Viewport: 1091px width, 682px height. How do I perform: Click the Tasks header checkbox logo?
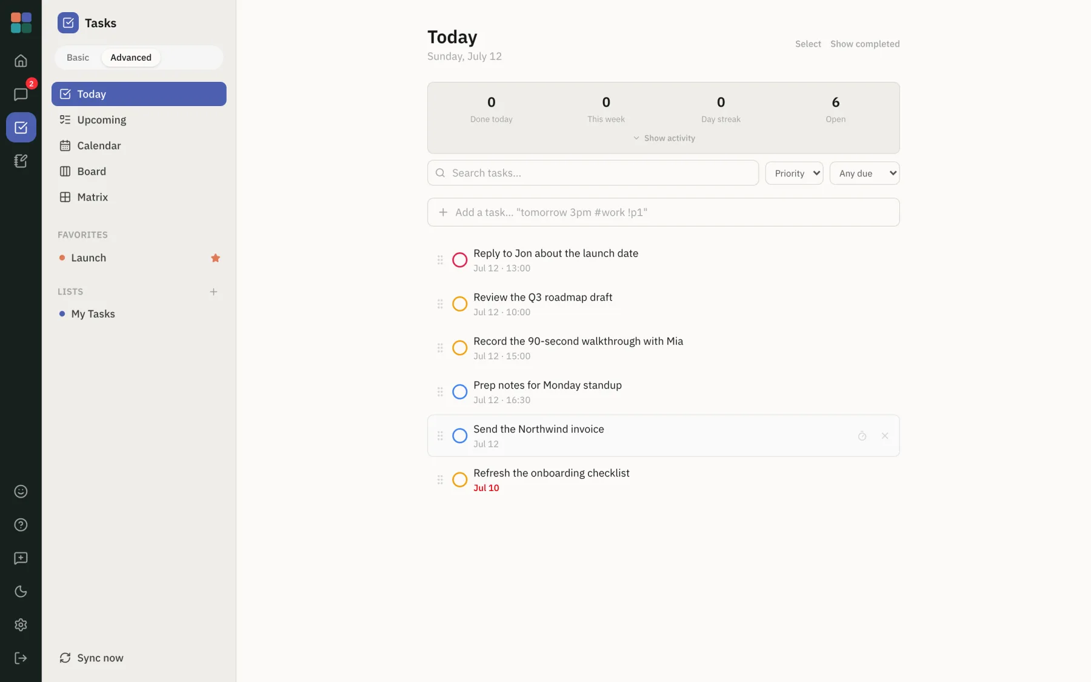(x=68, y=23)
